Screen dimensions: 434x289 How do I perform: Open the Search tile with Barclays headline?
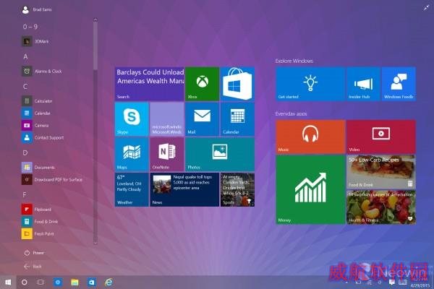(x=150, y=84)
